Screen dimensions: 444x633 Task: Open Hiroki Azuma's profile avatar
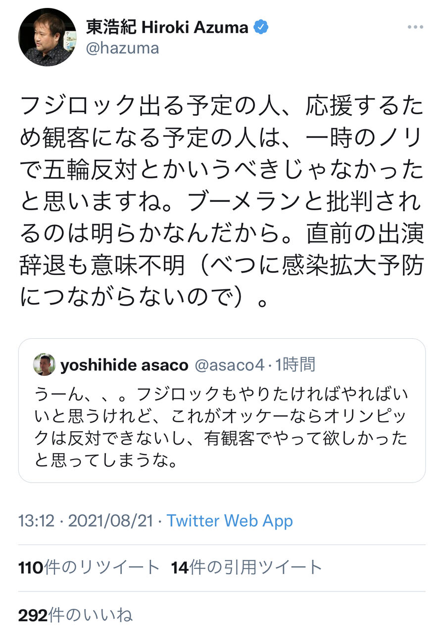point(48,37)
